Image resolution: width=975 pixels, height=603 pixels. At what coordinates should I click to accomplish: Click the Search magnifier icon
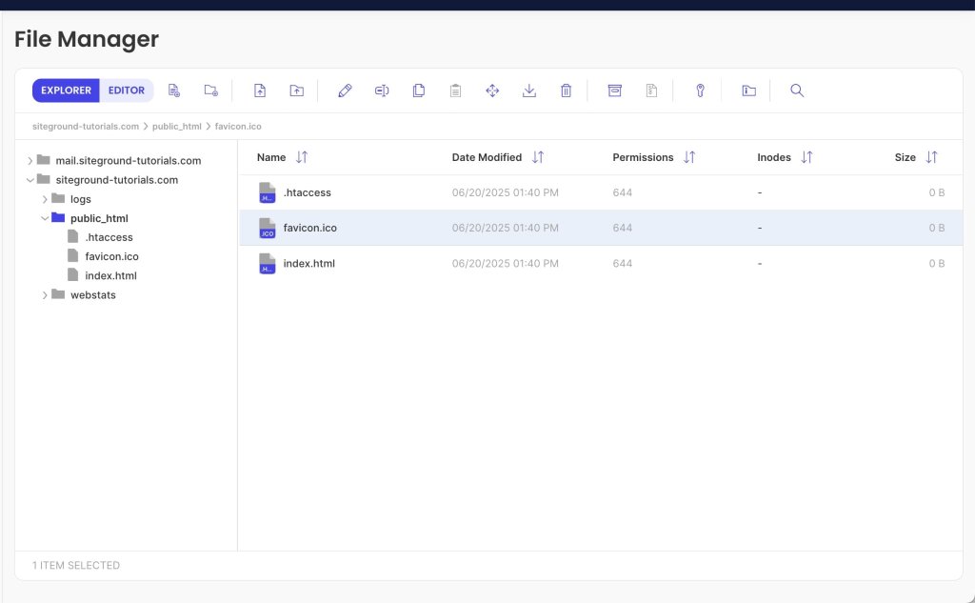tap(797, 90)
